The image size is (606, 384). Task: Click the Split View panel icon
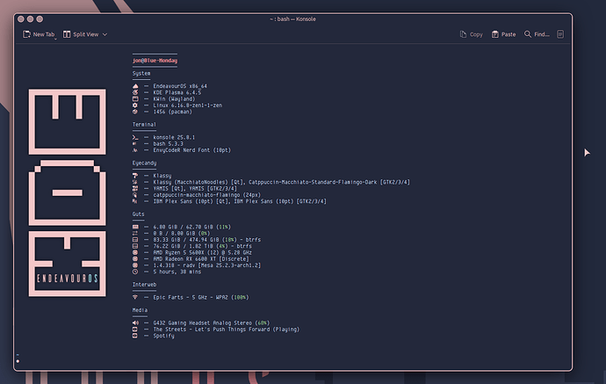[67, 34]
